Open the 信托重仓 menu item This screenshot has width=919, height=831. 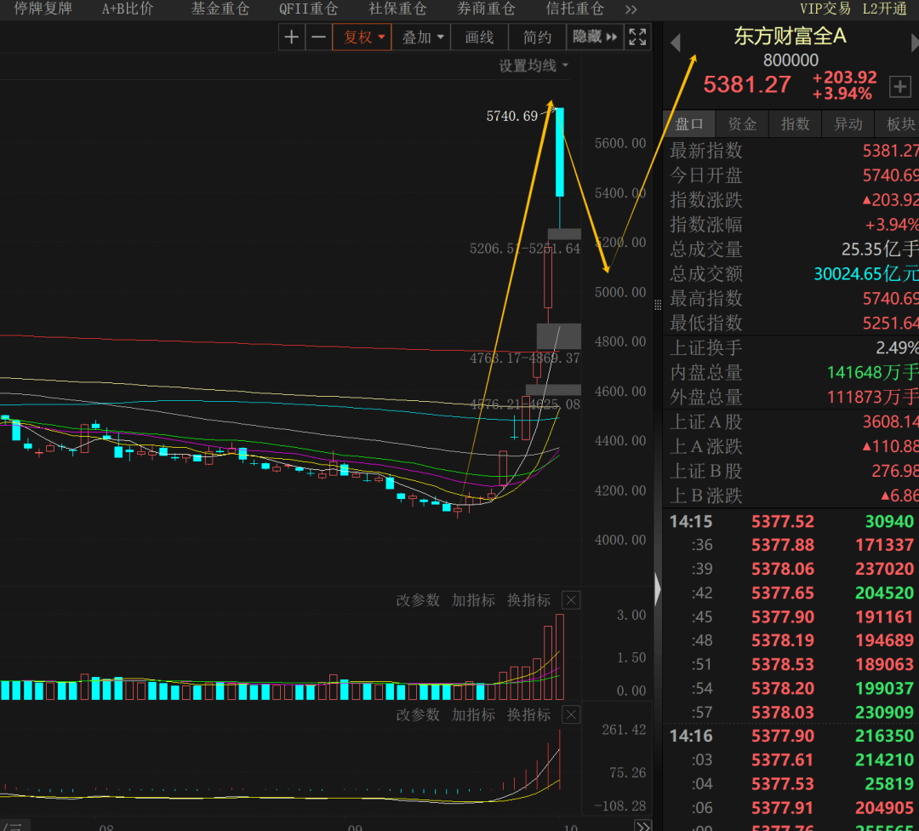coord(575,9)
